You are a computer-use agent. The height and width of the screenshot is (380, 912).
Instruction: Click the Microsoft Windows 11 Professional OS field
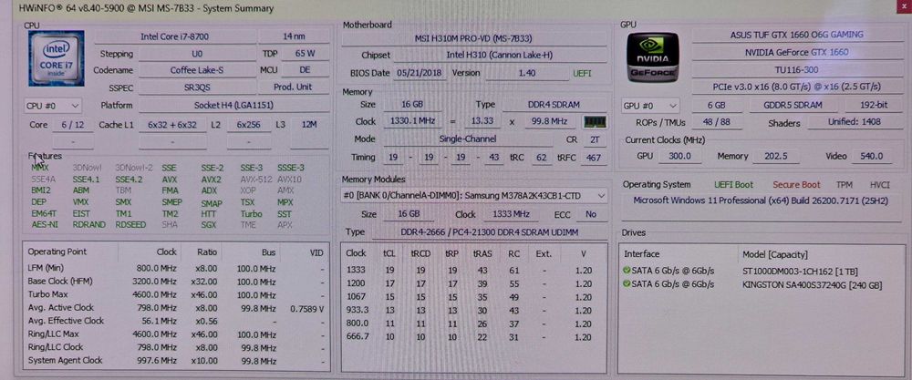point(761,200)
